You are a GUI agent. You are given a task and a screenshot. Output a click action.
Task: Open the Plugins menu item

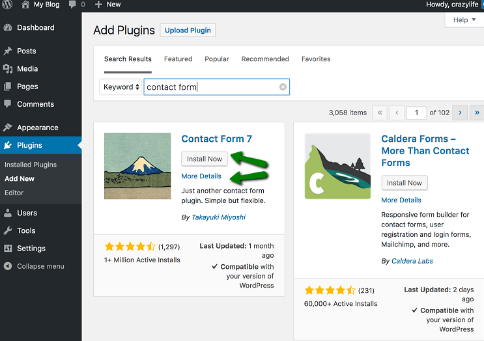(x=41, y=145)
